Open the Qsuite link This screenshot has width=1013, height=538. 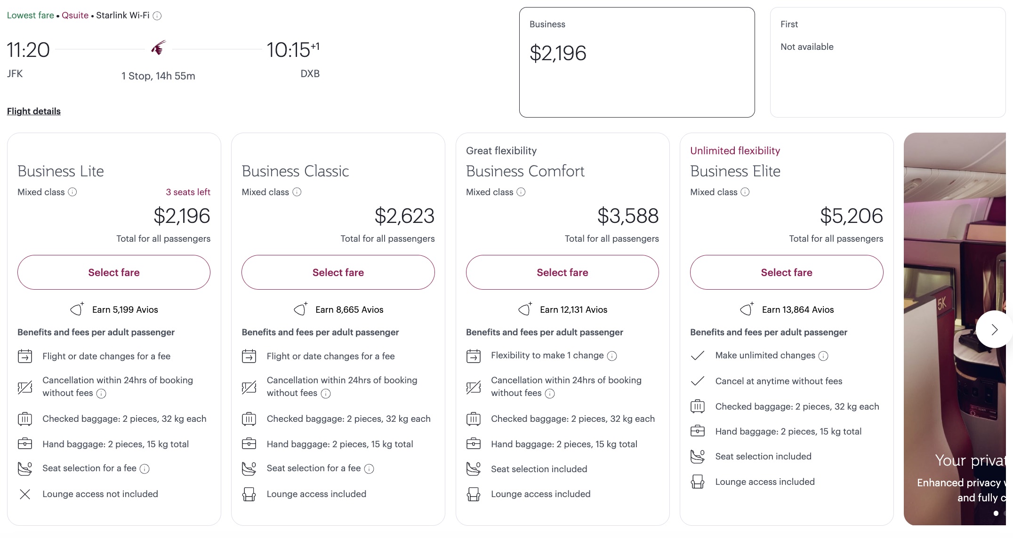(75, 16)
